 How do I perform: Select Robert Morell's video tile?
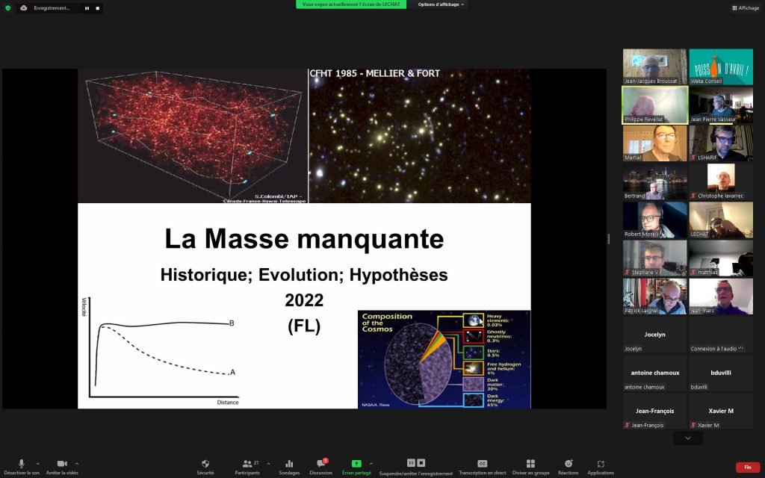coord(654,220)
